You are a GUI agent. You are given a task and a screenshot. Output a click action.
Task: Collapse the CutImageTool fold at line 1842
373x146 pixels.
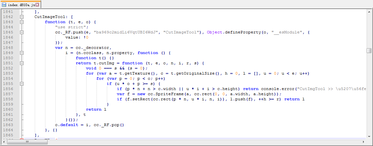[22, 17]
